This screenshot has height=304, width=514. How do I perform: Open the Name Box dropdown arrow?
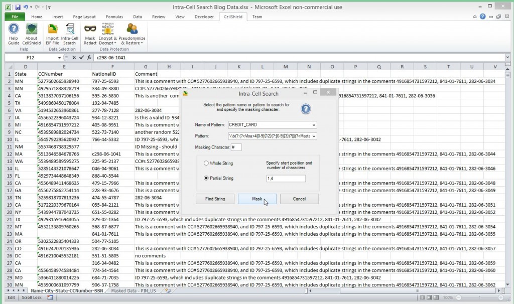[x=59, y=58]
